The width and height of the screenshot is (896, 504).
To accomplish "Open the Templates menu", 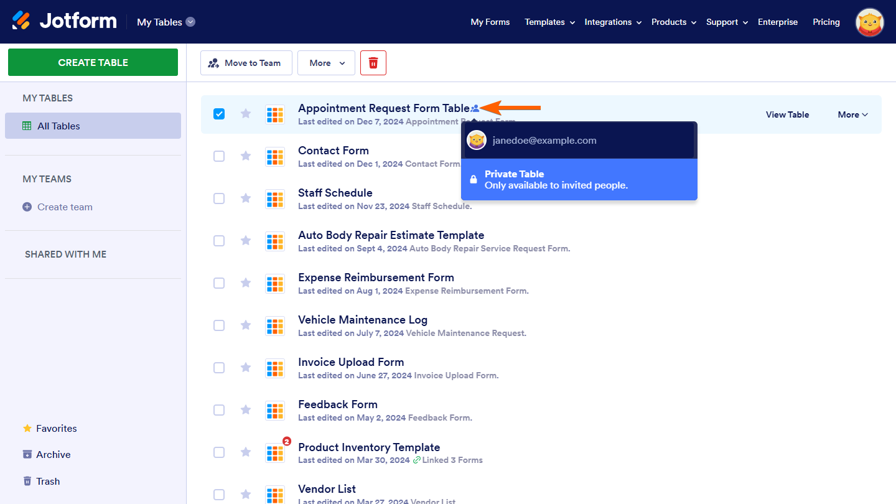I will (x=549, y=22).
